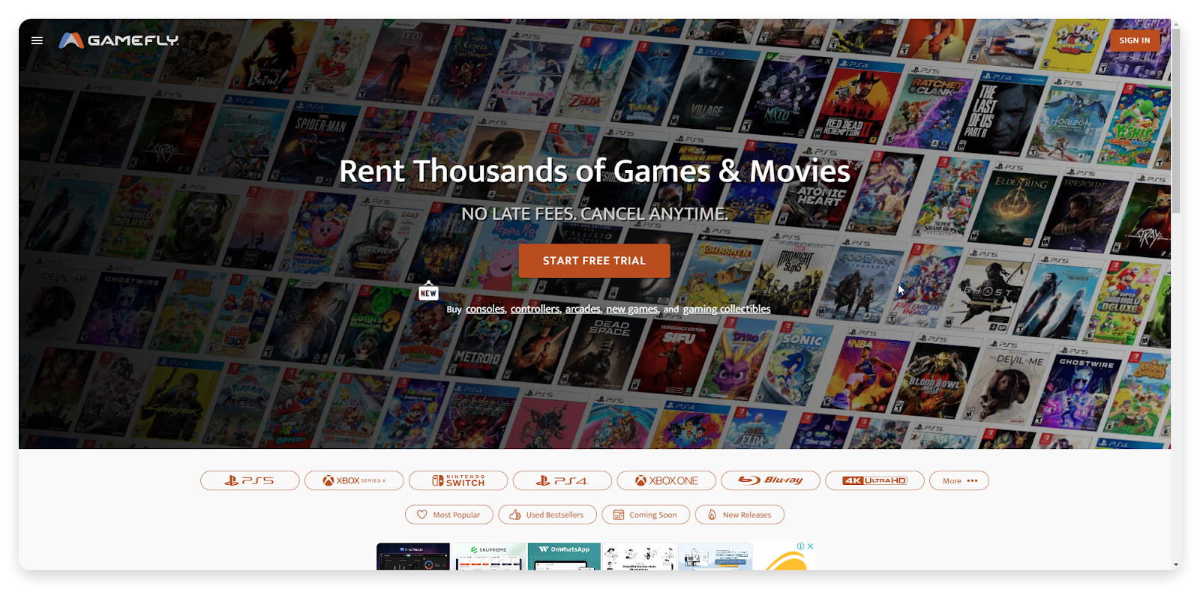The height and width of the screenshot is (595, 1200).
Task: Open the hamburger navigation menu
Action: (x=37, y=40)
